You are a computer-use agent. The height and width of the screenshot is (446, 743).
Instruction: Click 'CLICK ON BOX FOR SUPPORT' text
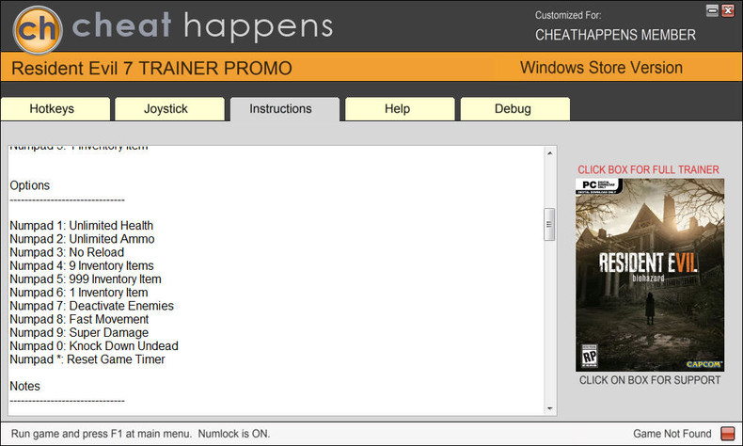coord(650,380)
